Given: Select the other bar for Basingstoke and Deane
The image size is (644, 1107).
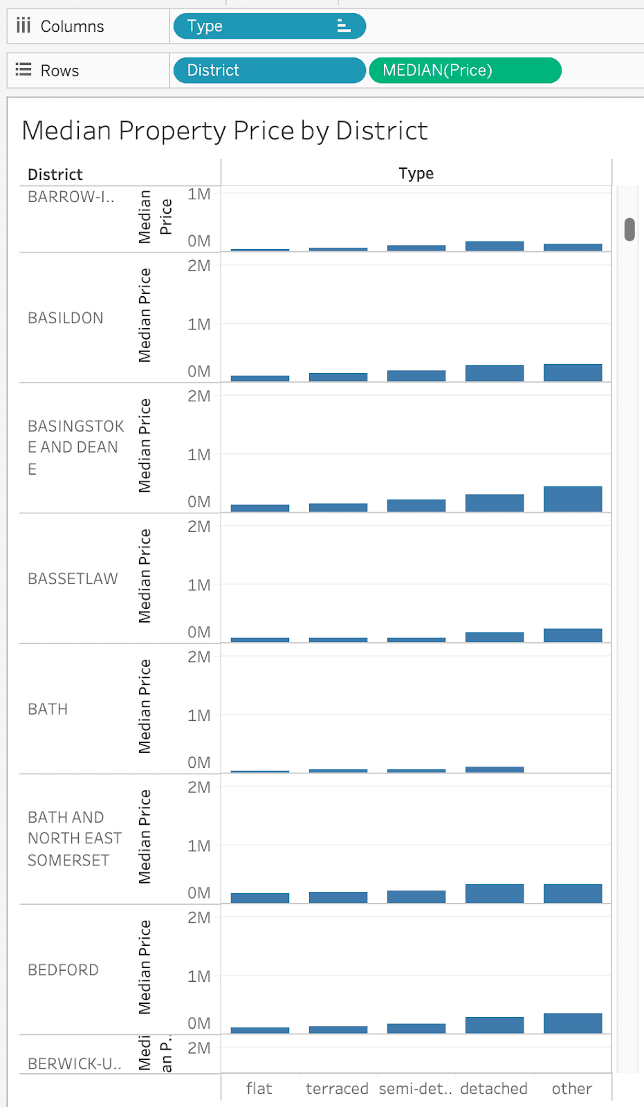Looking at the screenshot, I should point(573,500).
